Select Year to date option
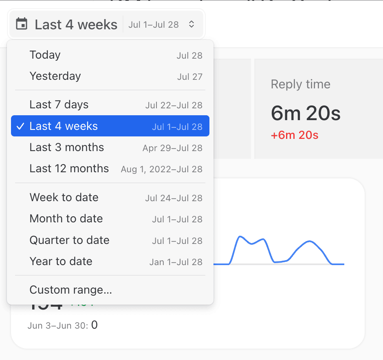The height and width of the screenshot is (360, 383). pyautogui.click(x=110, y=261)
